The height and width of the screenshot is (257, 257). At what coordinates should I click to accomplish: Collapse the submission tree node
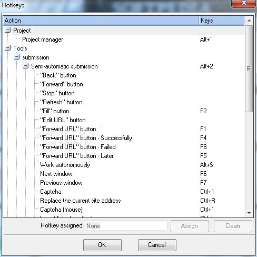17,57
